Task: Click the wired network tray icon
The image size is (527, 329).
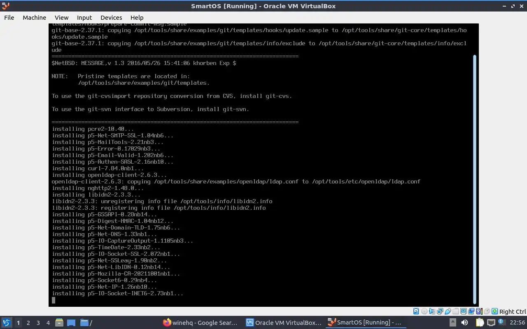Action: tap(491, 322)
